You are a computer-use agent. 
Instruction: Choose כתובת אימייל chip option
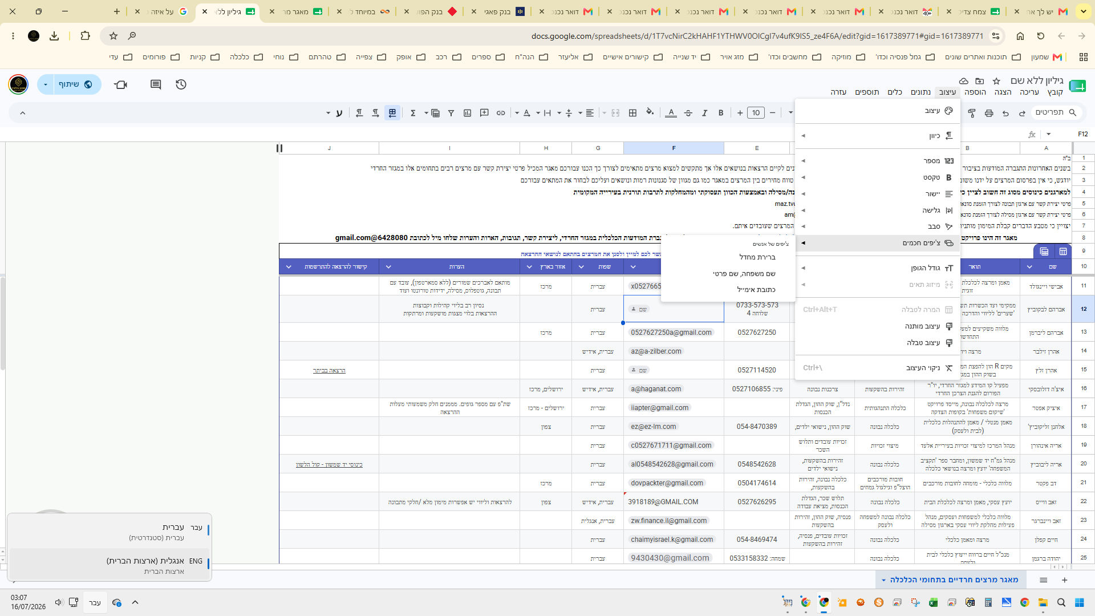[728, 290]
